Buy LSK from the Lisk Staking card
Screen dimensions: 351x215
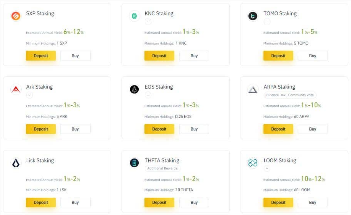coord(75,202)
